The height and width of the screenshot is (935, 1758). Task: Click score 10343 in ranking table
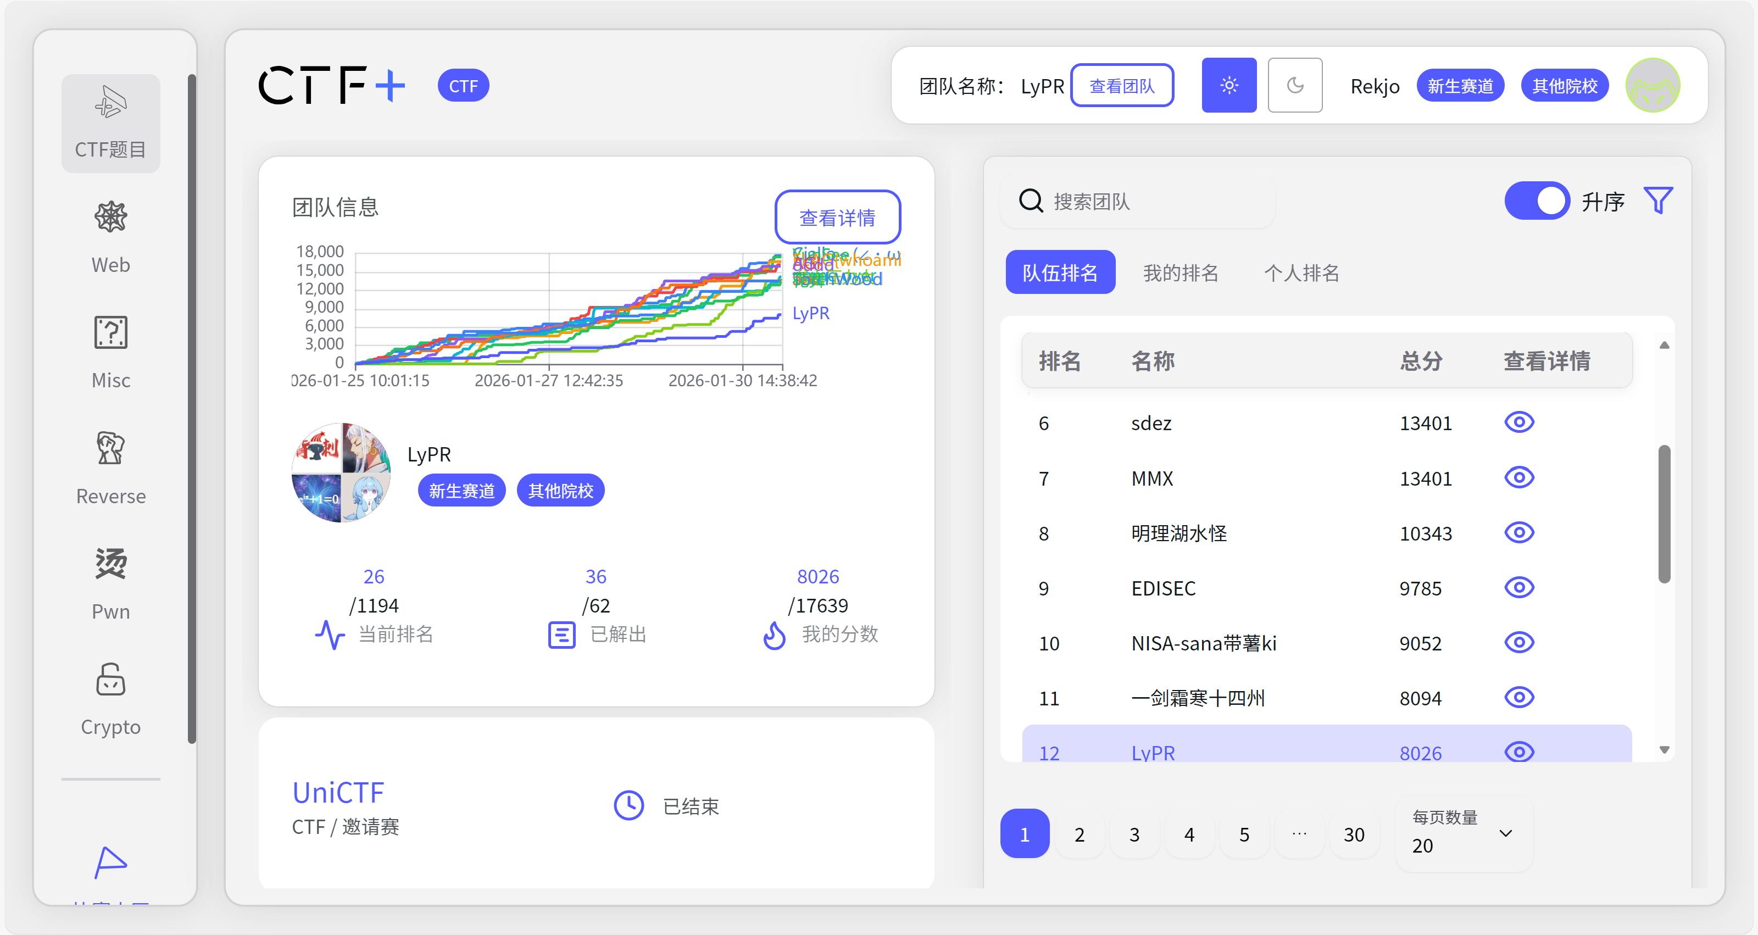1426,533
